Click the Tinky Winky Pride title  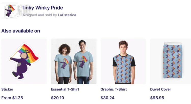[42, 8]
